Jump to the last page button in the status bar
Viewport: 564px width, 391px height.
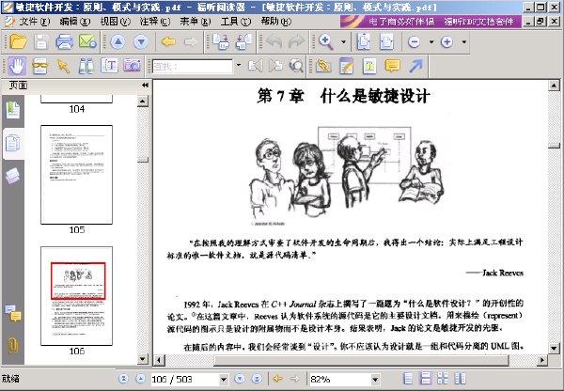(257, 379)
